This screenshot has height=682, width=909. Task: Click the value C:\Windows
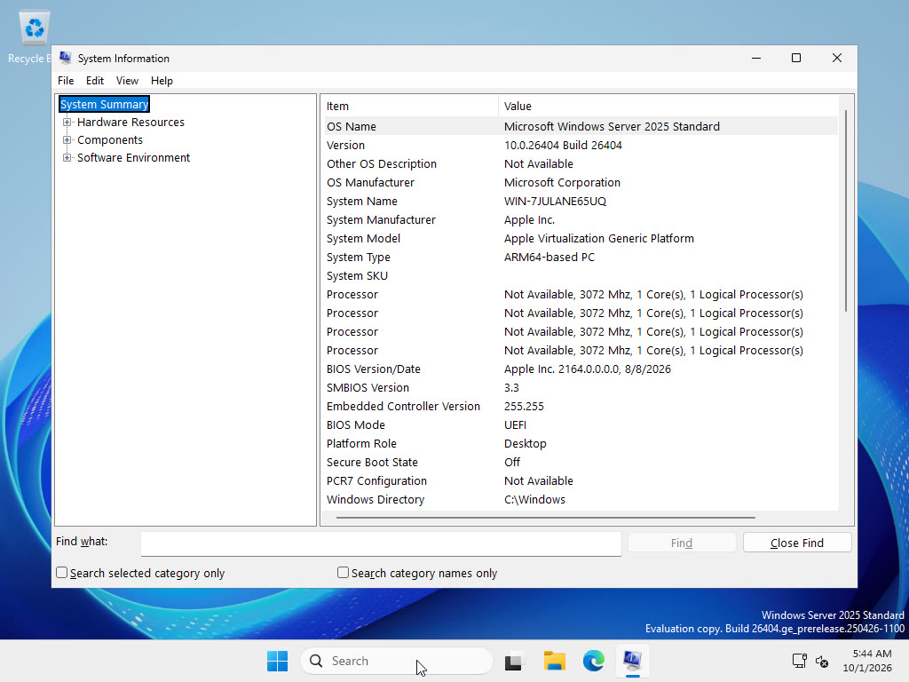tap(534, 499)
